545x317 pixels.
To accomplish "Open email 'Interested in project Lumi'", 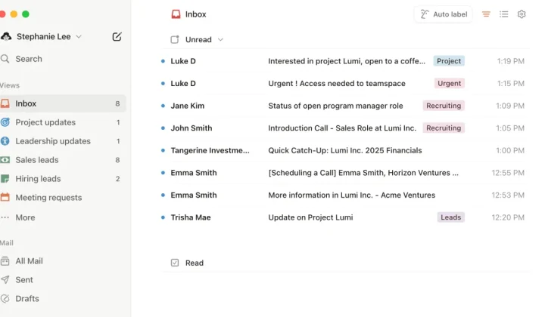I will pyautogui.click(x=347, y=61).
